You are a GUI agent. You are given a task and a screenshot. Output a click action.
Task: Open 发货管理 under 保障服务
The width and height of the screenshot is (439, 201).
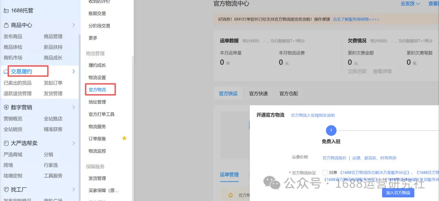click(98, 178)
